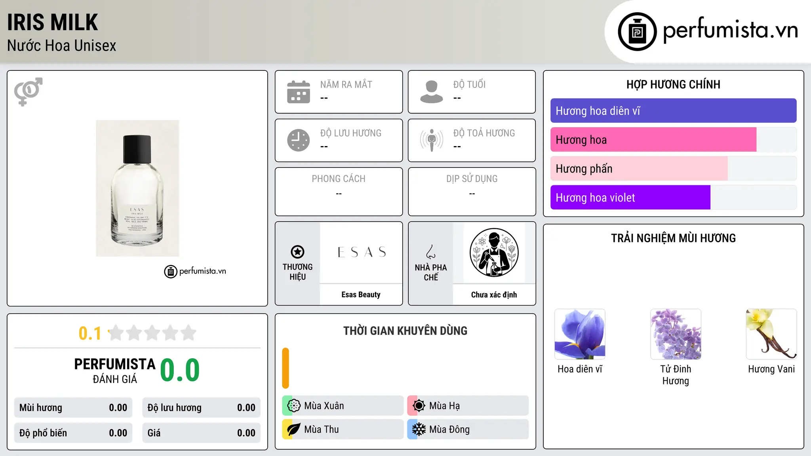Click the Hợp hương chính heading
Viewport: 811px width, 456px height.
(673, 84)
